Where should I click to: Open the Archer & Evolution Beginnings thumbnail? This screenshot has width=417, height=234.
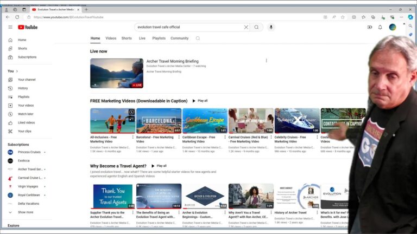click(x=205, y=196)
